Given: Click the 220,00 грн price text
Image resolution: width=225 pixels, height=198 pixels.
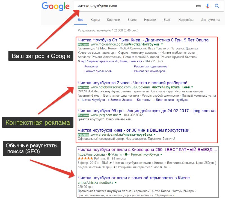Looking at the screenshot, I should click(85, 187).
